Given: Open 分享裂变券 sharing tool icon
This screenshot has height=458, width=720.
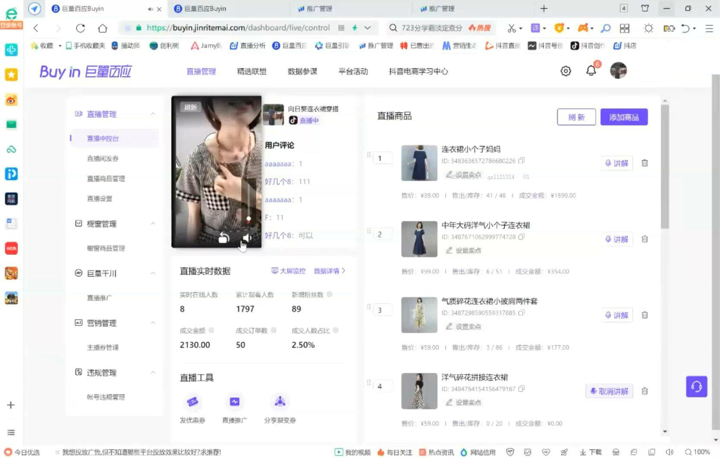Looking at the screenshot, I should point(280,402).
